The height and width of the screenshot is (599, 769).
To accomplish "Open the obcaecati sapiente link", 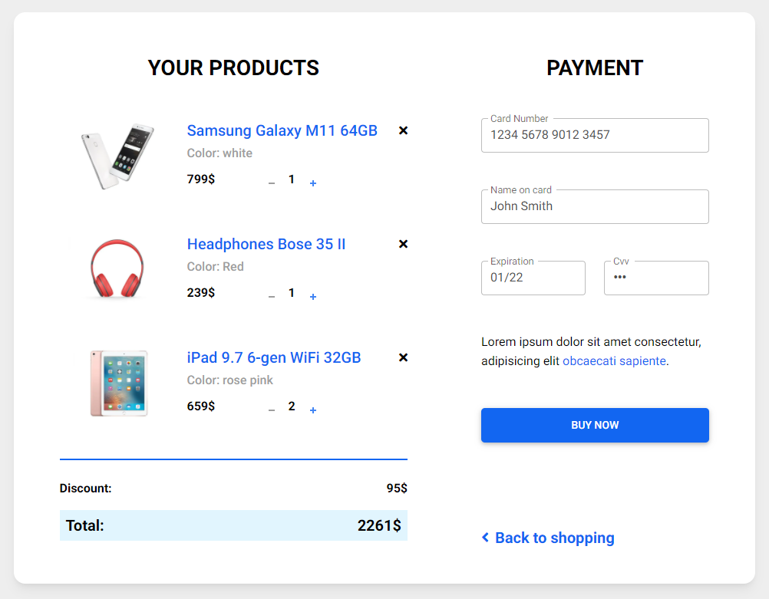I will coord(613,360).
